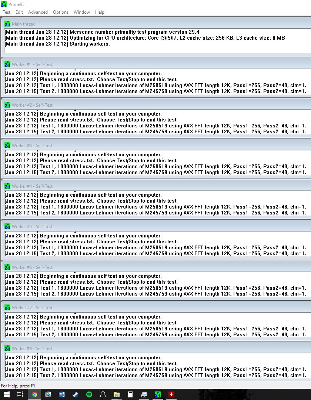Open Task View from taskbar

(x=20, y=394)
